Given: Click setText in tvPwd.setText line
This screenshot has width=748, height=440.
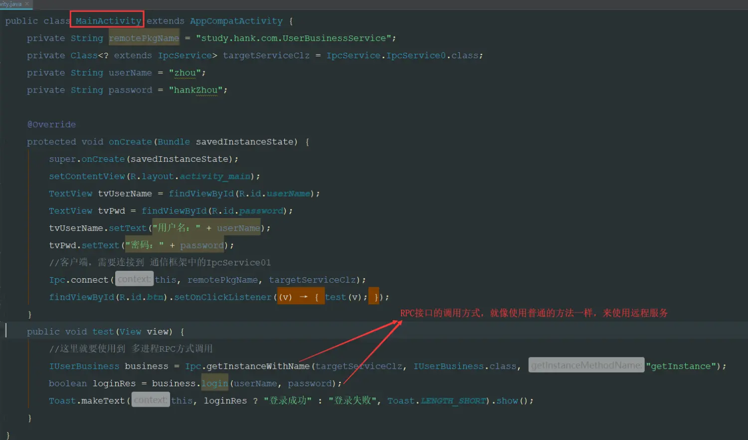Looking at the screenshot, I should (100, 245).
